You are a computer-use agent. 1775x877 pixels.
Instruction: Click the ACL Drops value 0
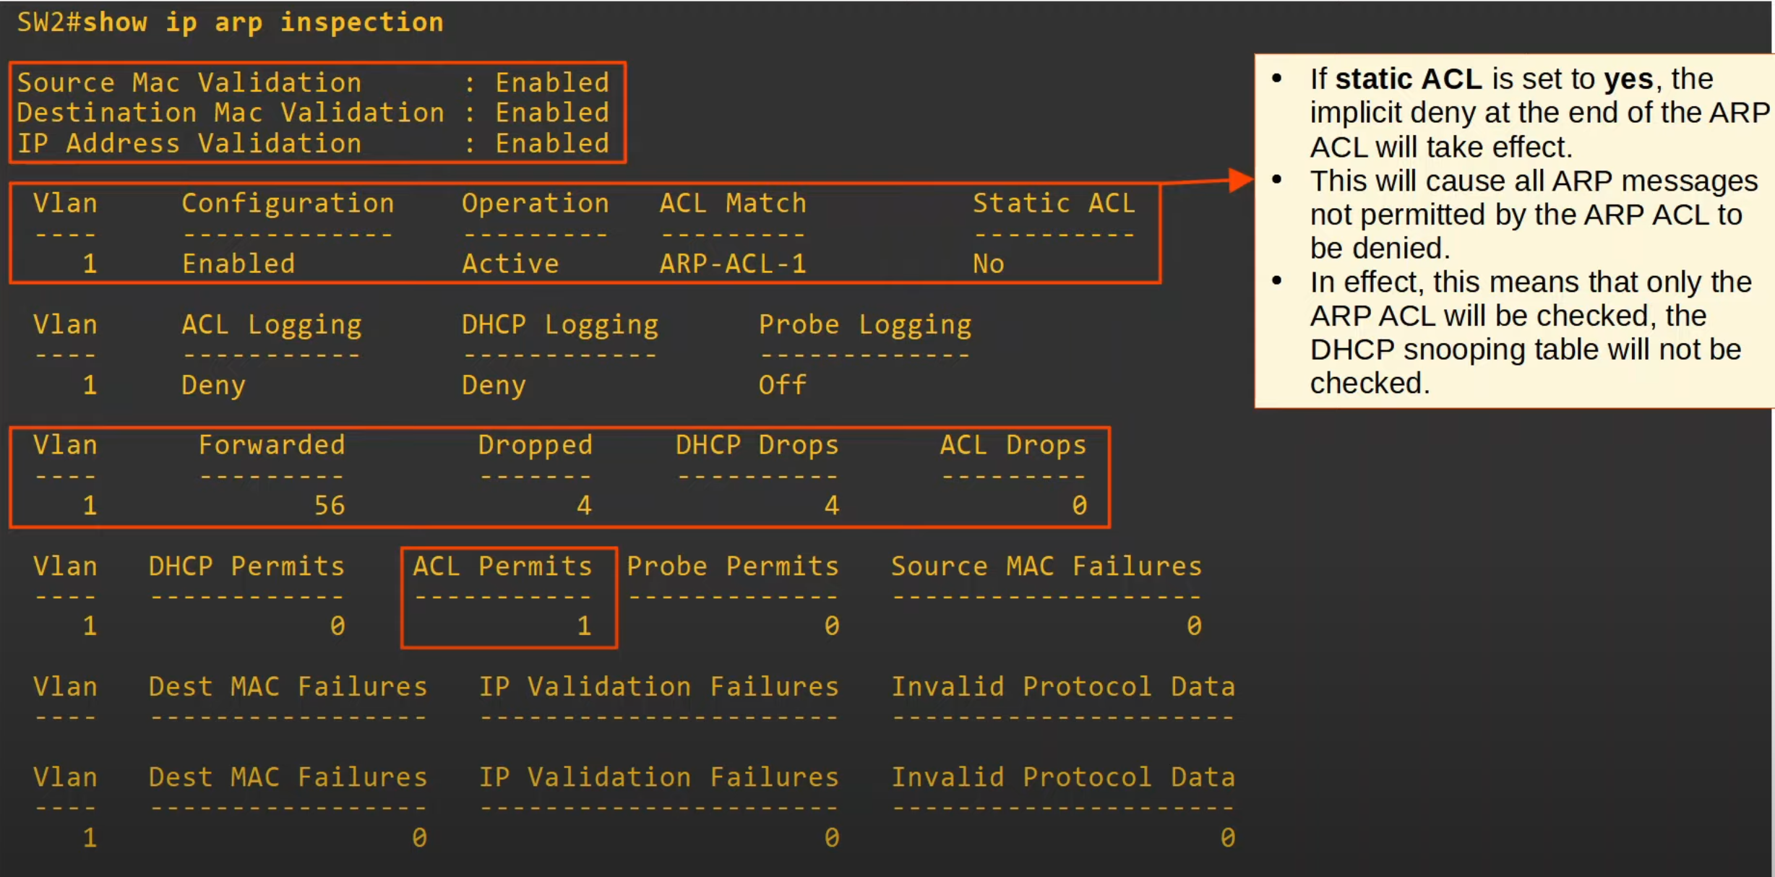tap(1079, 505)
